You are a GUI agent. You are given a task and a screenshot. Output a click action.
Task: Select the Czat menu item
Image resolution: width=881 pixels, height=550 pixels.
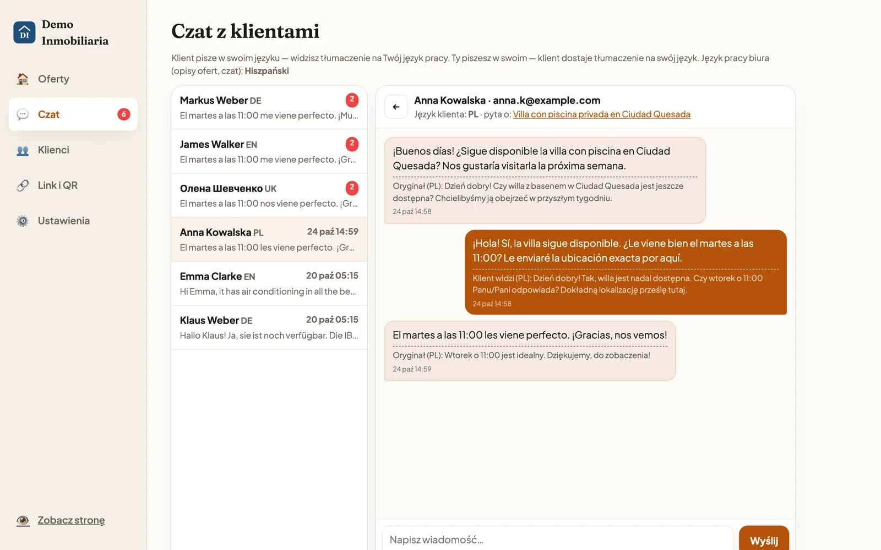pos(73,114)
